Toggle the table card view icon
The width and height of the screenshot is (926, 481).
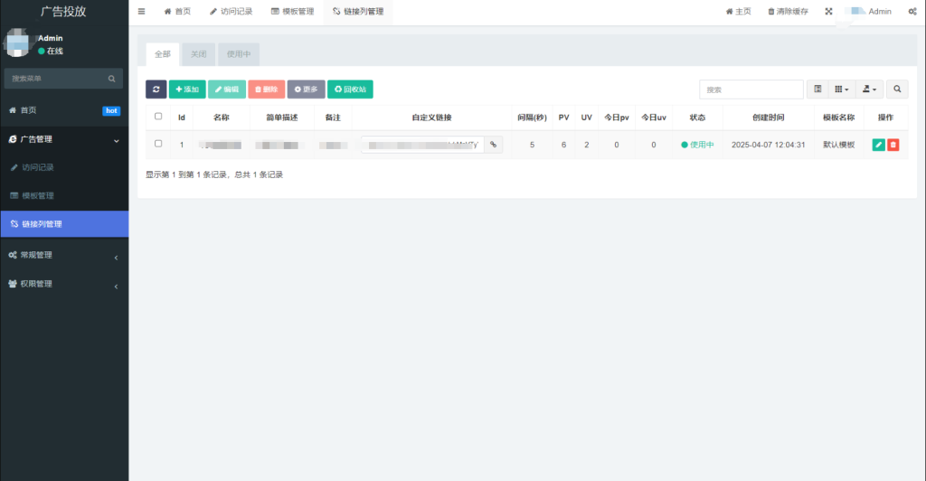(x=817, y=90)
